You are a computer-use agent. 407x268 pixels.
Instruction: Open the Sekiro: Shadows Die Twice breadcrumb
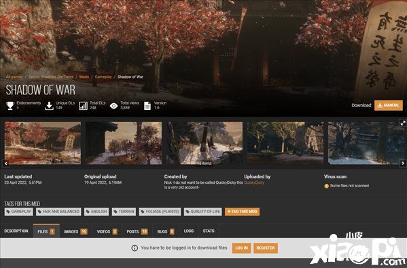pos(51,77)
